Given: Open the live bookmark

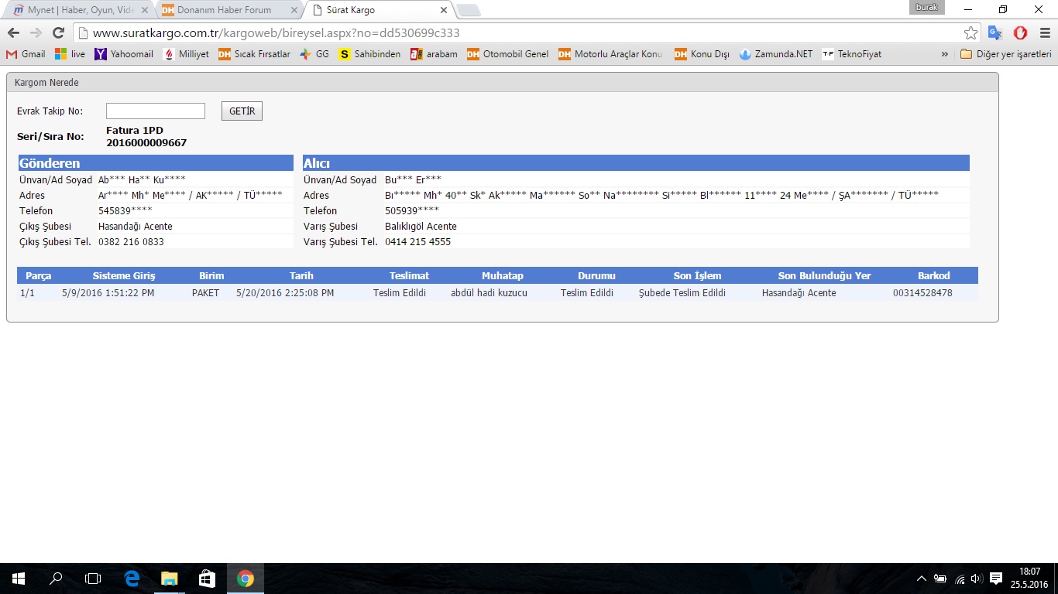Looking at the screenshot, I should pos(70,54).
